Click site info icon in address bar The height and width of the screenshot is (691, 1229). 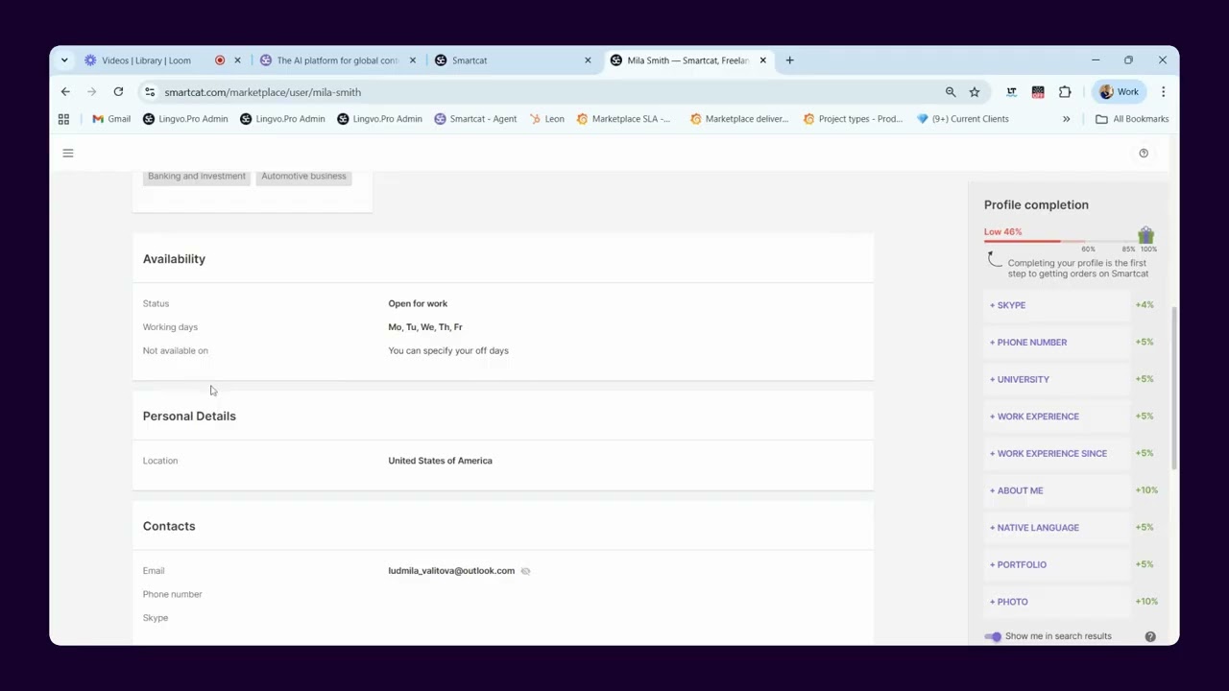point(149,92)
